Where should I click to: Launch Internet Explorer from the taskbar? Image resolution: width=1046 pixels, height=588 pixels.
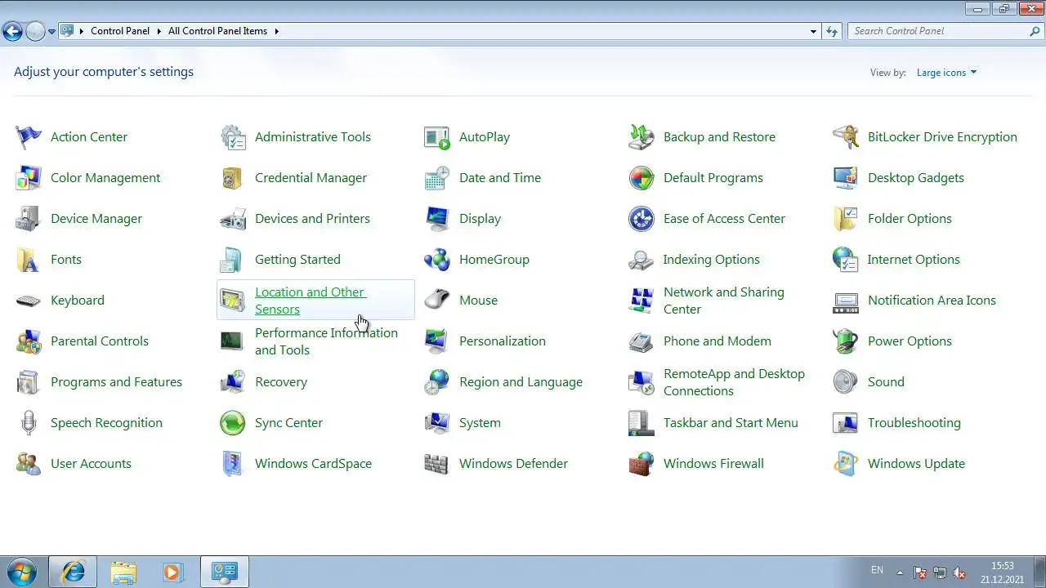point(73,572)
